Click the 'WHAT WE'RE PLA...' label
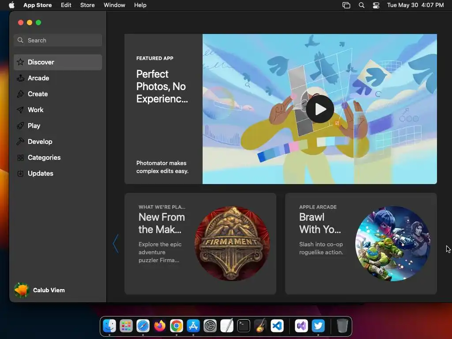Viewport: 452px width, 339px height. (162, 207)
